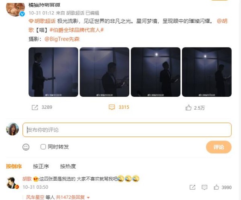Click the repost icon showing 3289
The width and height of the screenshot is (241, 200).
pyautogui.click(x=35, y=107)
